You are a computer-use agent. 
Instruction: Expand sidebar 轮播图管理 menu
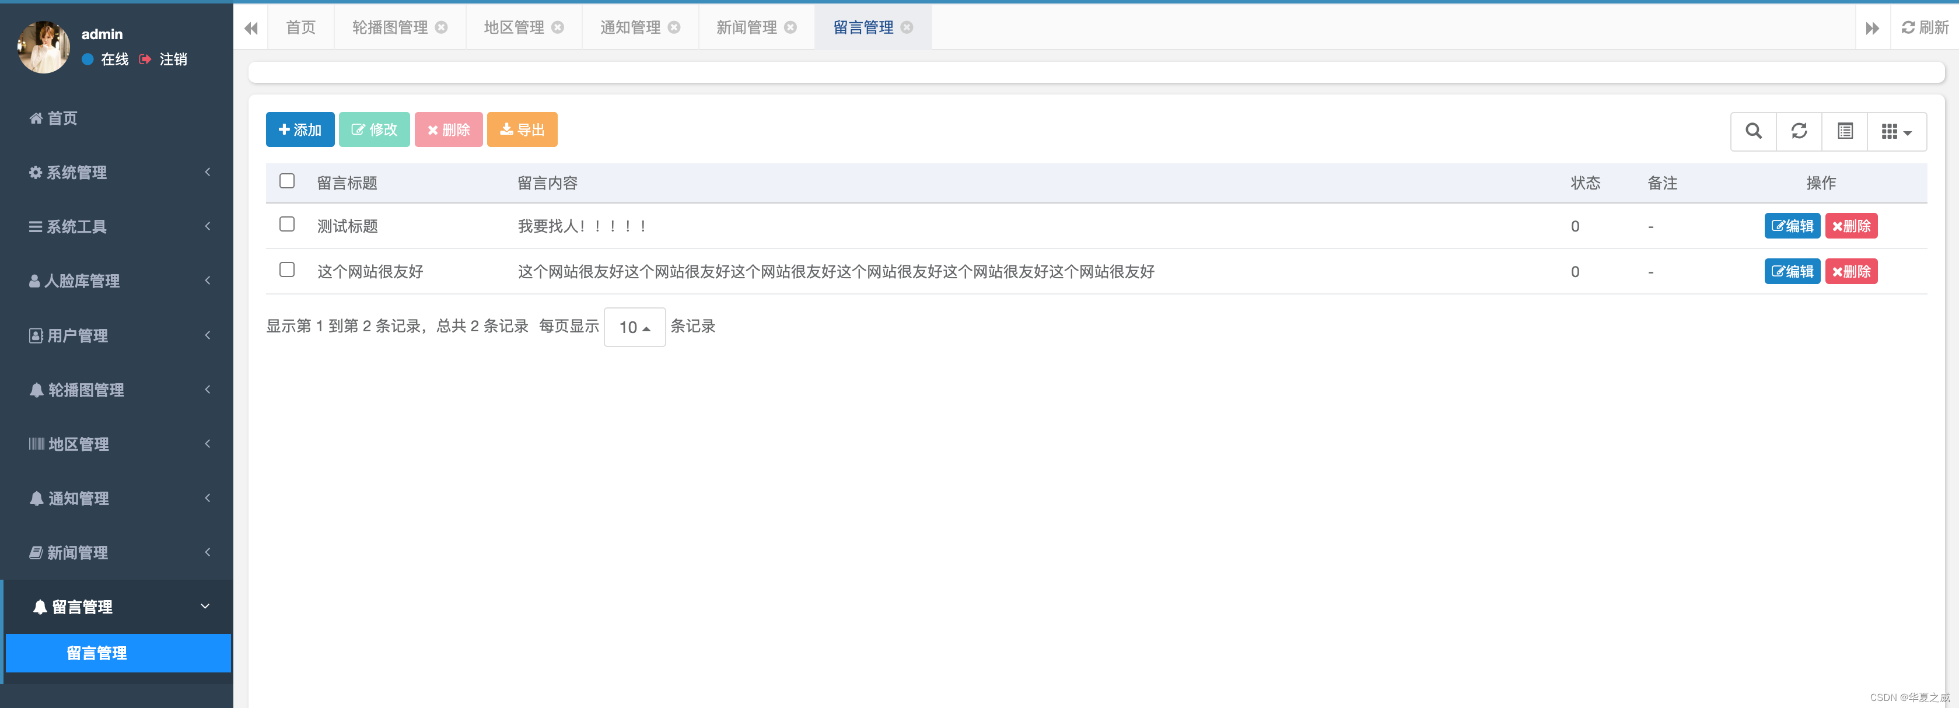click(x=116, y=390)
